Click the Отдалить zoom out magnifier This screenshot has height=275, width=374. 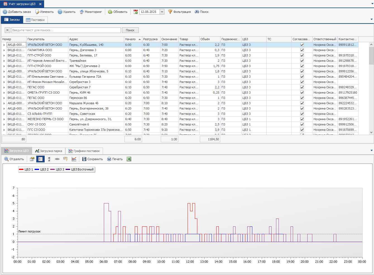coord(6,159)
